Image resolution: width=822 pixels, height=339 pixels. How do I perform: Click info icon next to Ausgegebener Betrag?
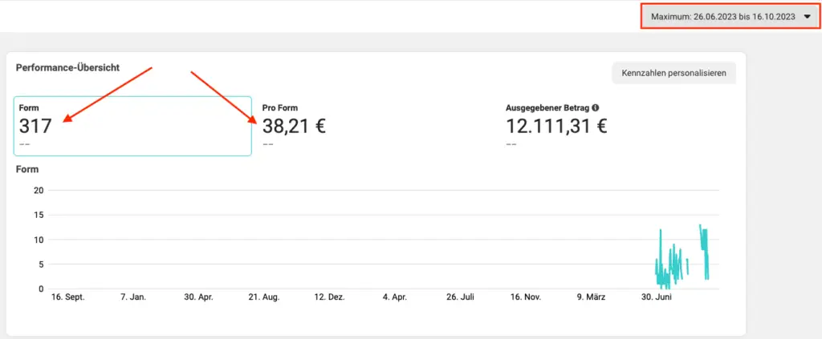click(x=595, y=107)
